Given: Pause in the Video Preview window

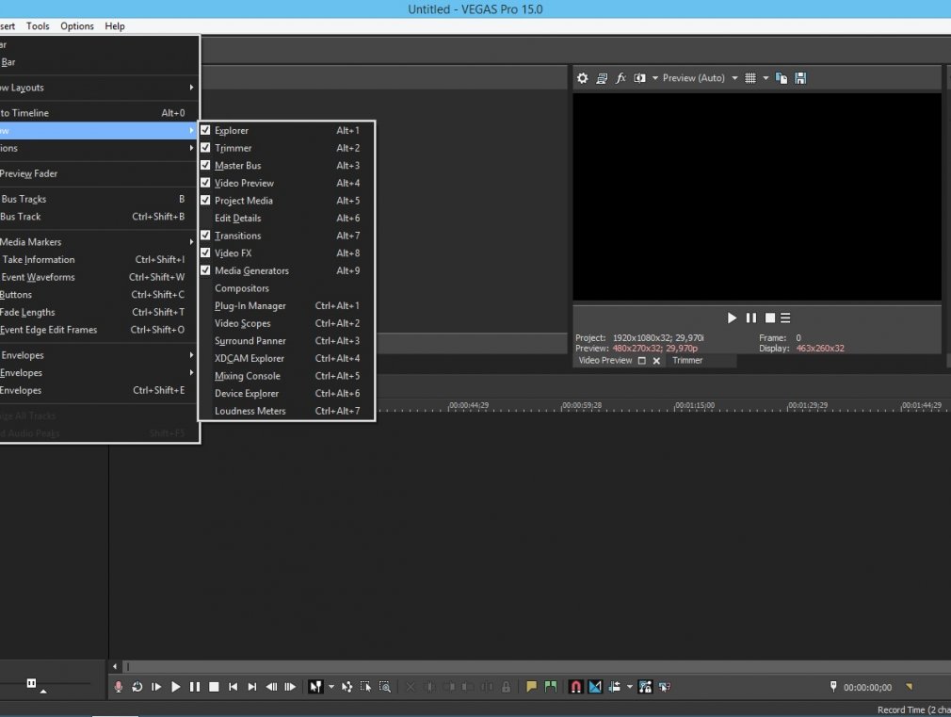Looking at the screenshot, I should (750, 318).
